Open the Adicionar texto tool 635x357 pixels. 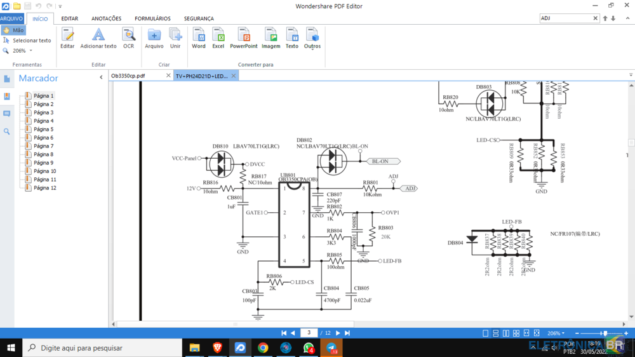pos(98,37)
